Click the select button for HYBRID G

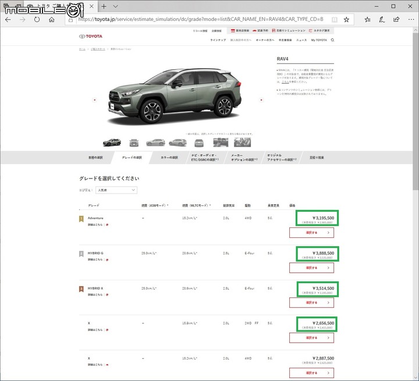(x=311, y=268)
